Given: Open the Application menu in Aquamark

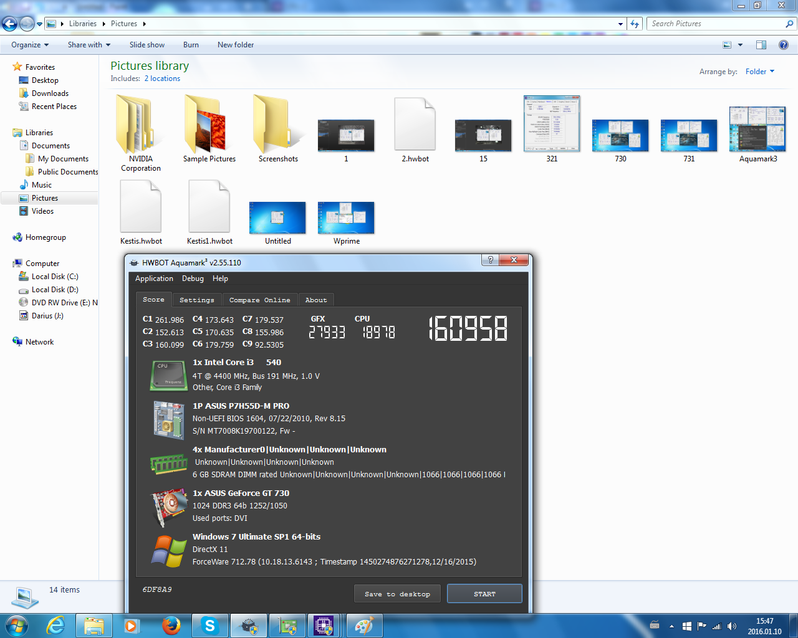Looking at the screenshot, I should click(154, 279).
